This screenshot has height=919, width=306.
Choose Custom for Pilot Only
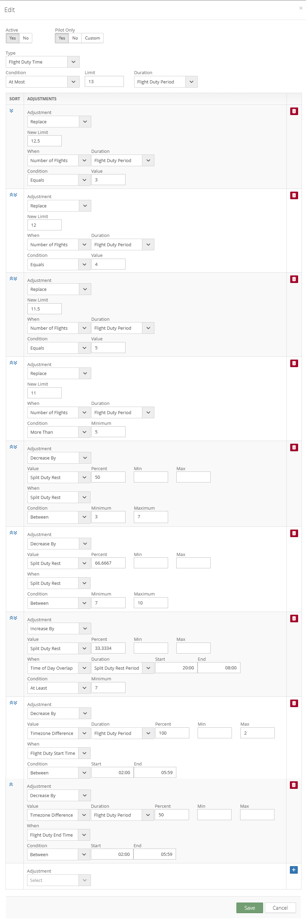pos(92,38)
